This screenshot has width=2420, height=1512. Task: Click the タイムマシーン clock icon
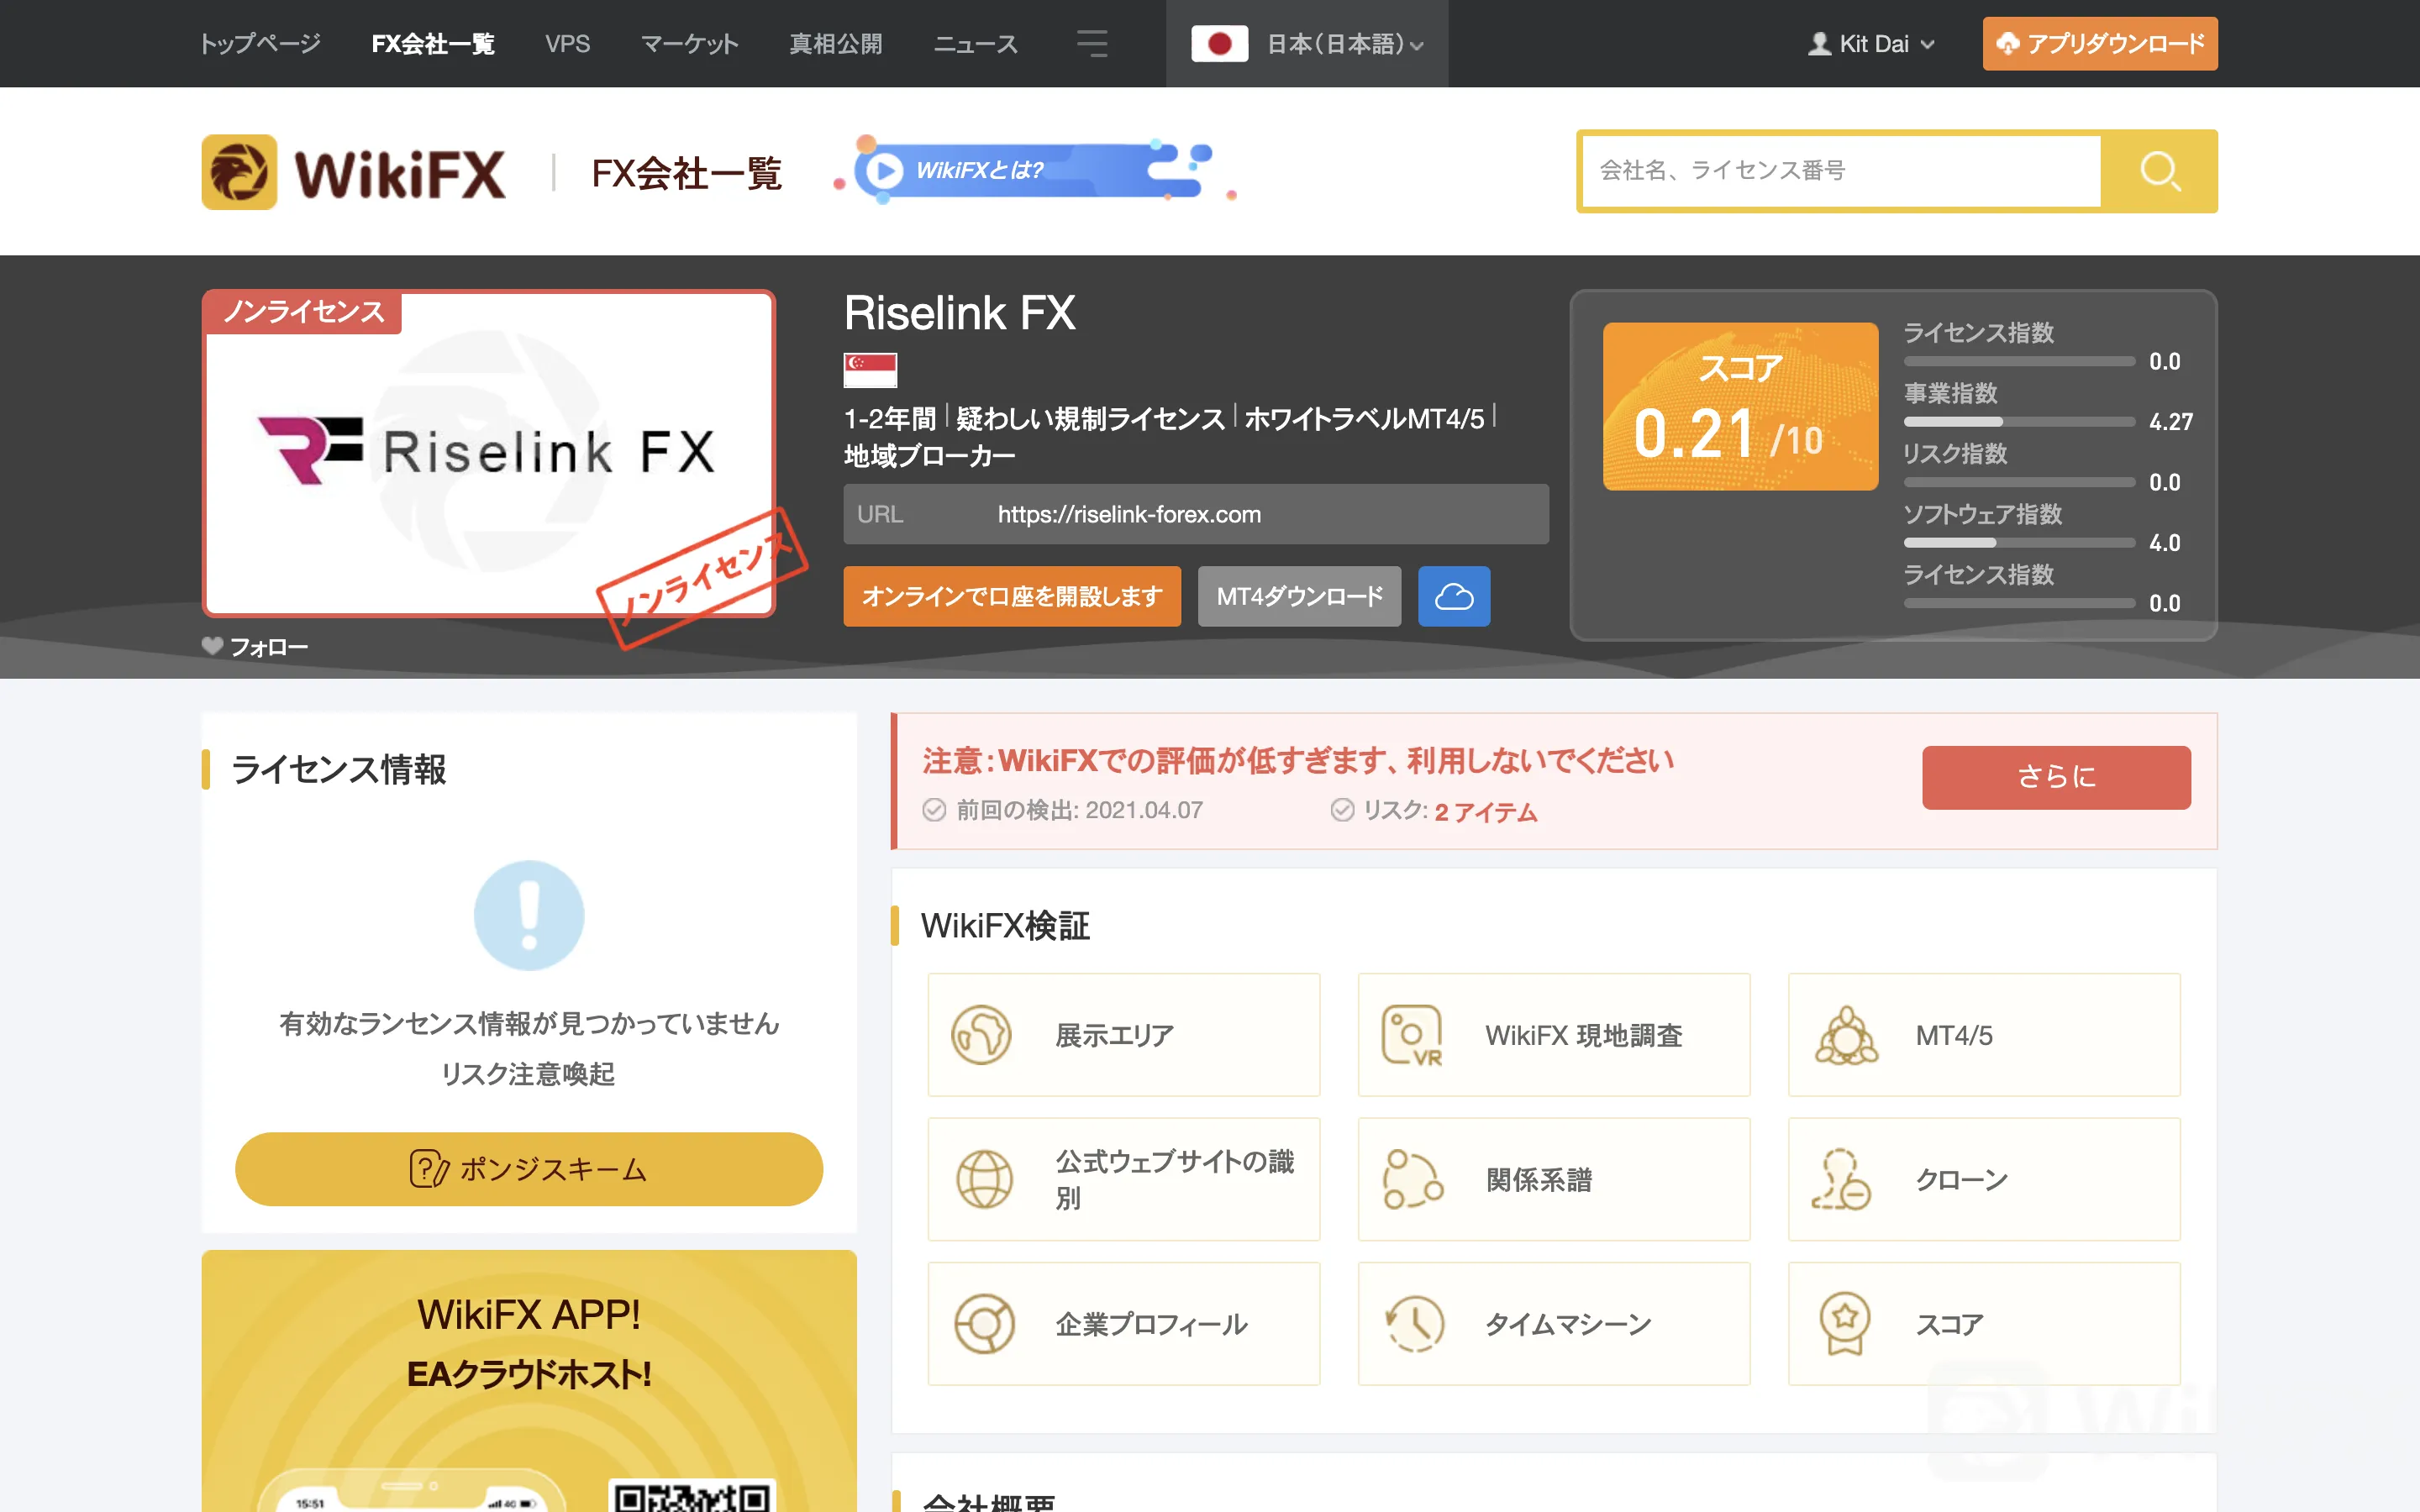point(1414,1324)
